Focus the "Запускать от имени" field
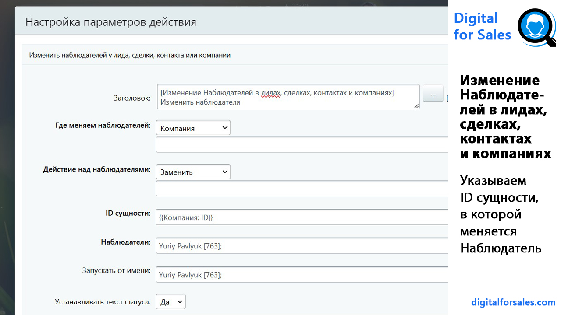561x315 pixels. [x=302, y=275]
